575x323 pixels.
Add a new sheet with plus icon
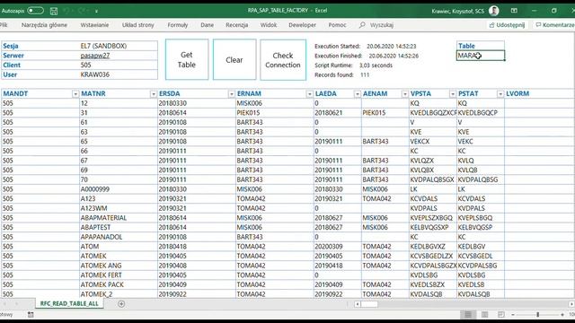pyautogui.click(x=121, y=303)
